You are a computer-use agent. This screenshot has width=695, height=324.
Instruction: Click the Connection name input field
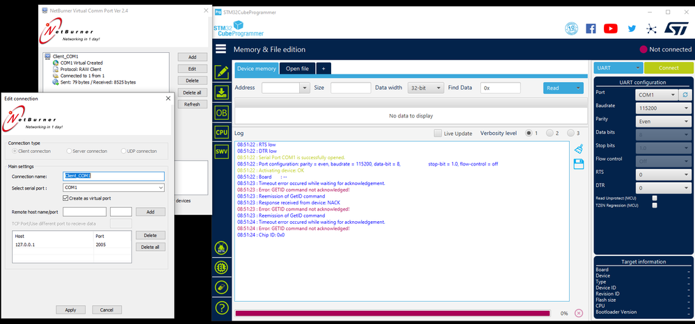tap(113, 176)
